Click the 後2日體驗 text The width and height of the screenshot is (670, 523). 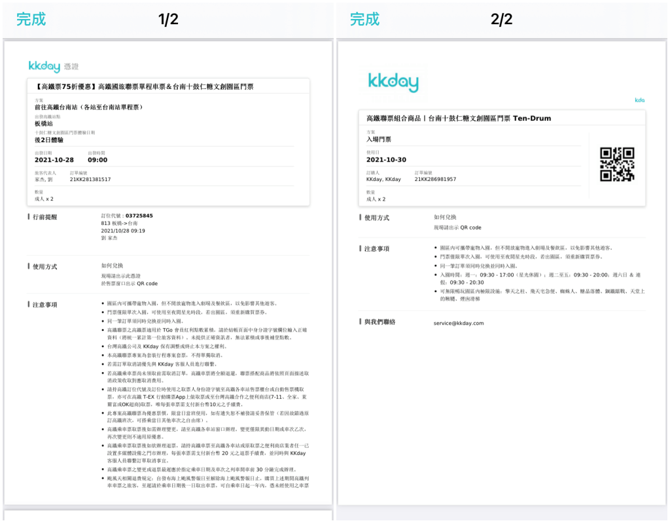pos(48,140)
